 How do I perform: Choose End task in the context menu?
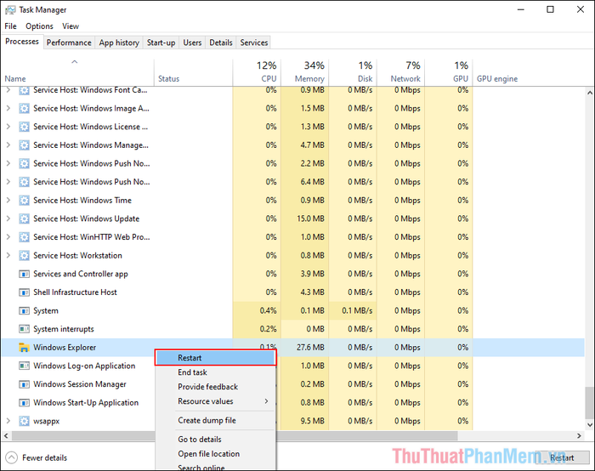tap(215, 372)
